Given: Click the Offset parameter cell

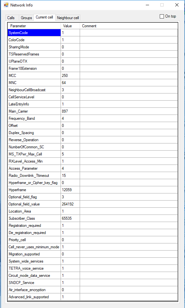Looking at the screenshot, I should 34,126.
